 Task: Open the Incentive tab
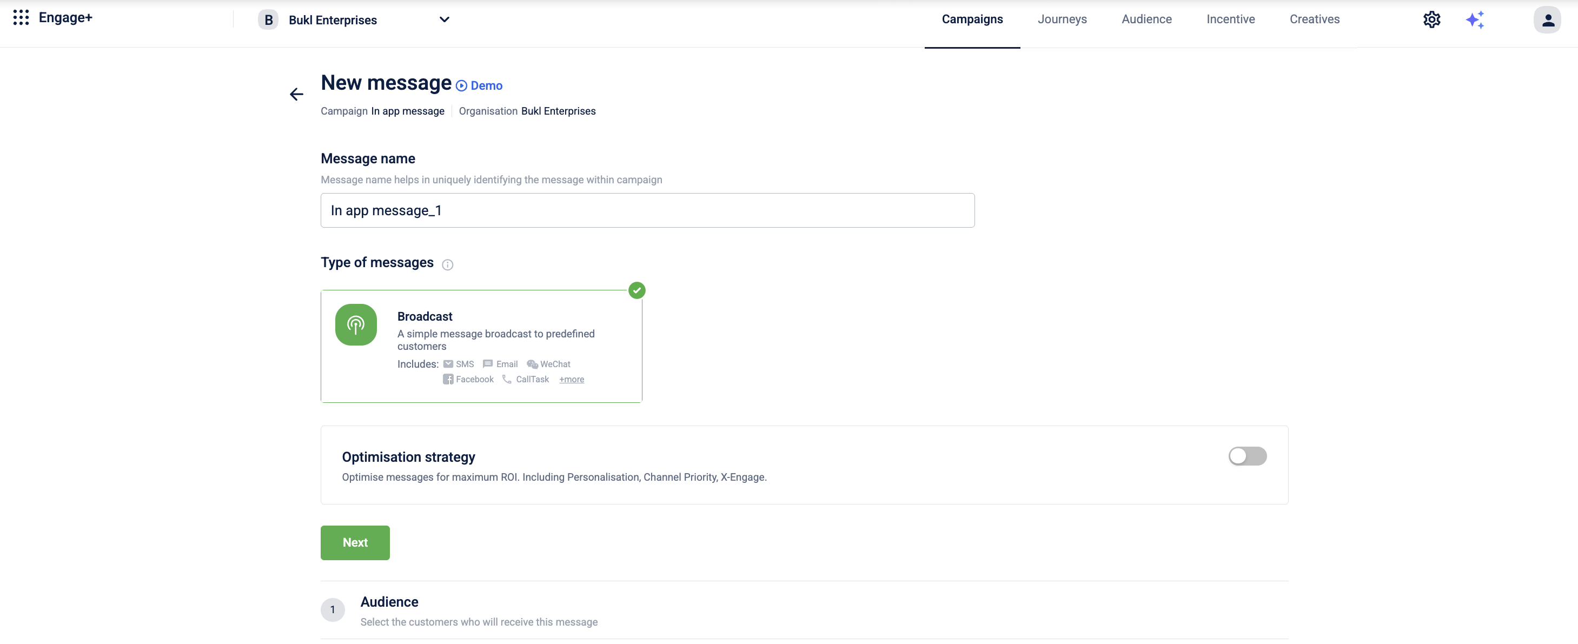tap(1231, 19)
